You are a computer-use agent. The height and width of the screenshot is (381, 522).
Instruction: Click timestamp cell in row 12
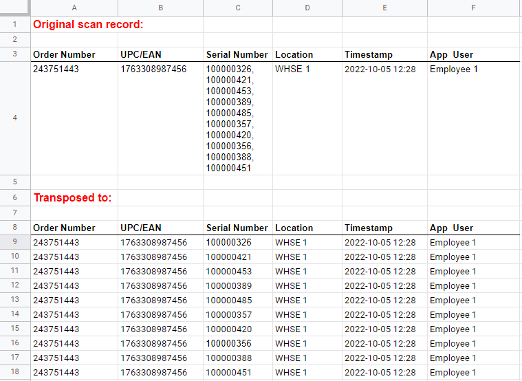(384, 286)
